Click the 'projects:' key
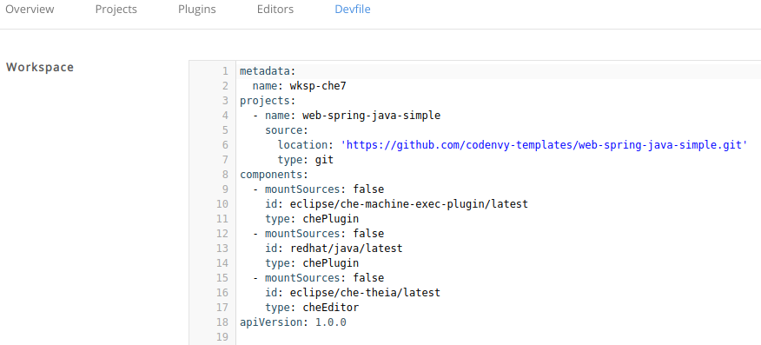Image resolution: width=761 pixels, height=345 pixels. [x=268, y=101]
